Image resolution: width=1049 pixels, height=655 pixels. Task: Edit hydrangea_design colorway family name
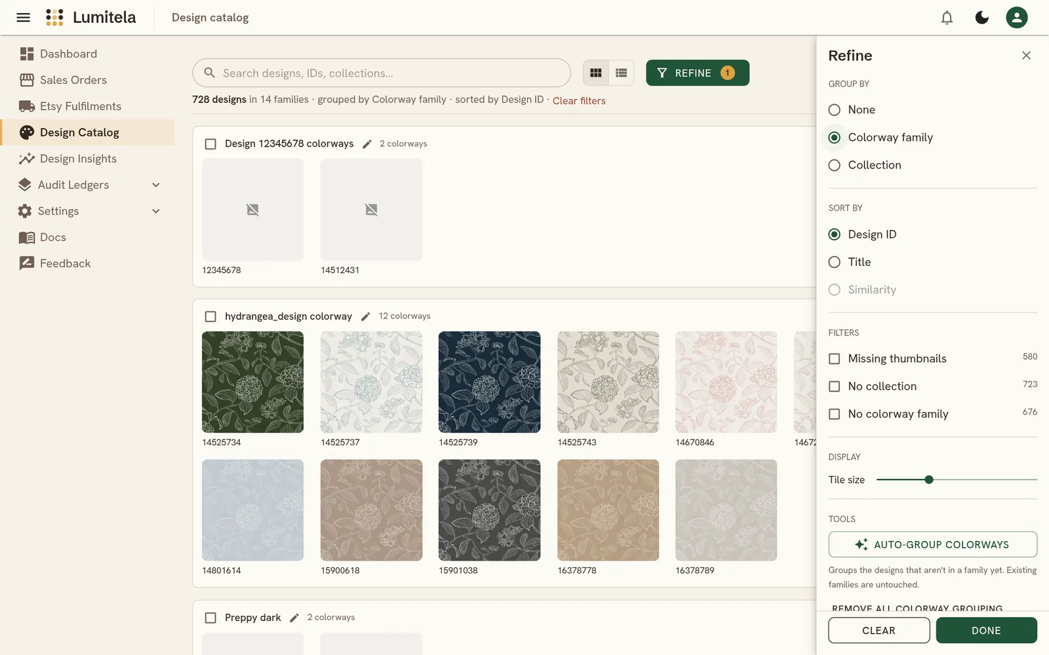tap(366, 316)
